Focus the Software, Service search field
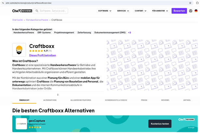Viewport: 200px width, 135px height. tap(50, 11)
